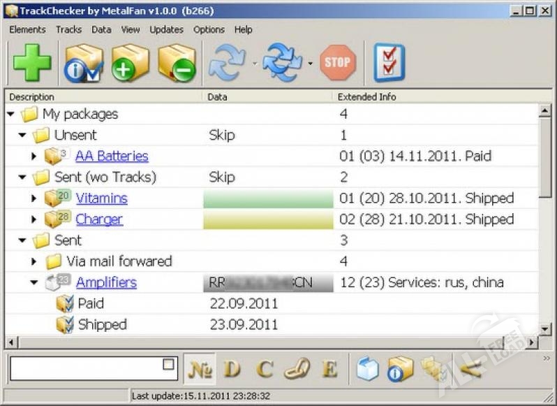Open the Tracks menu
This screenshot has width=557, height=406.
68,29
